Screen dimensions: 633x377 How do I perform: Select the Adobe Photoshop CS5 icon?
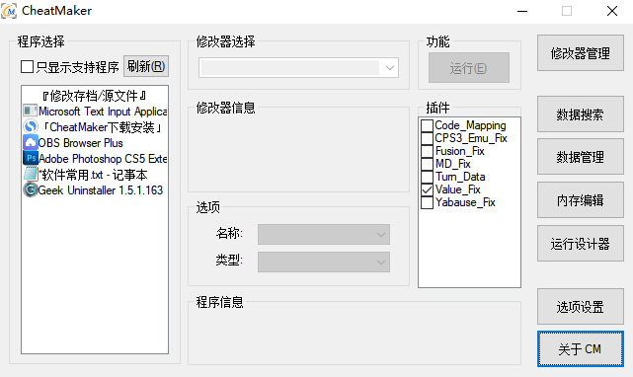coord(31,158)
